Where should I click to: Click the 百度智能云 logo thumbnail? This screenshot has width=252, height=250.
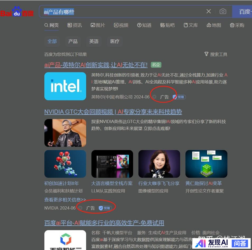[x=65, y=240]
